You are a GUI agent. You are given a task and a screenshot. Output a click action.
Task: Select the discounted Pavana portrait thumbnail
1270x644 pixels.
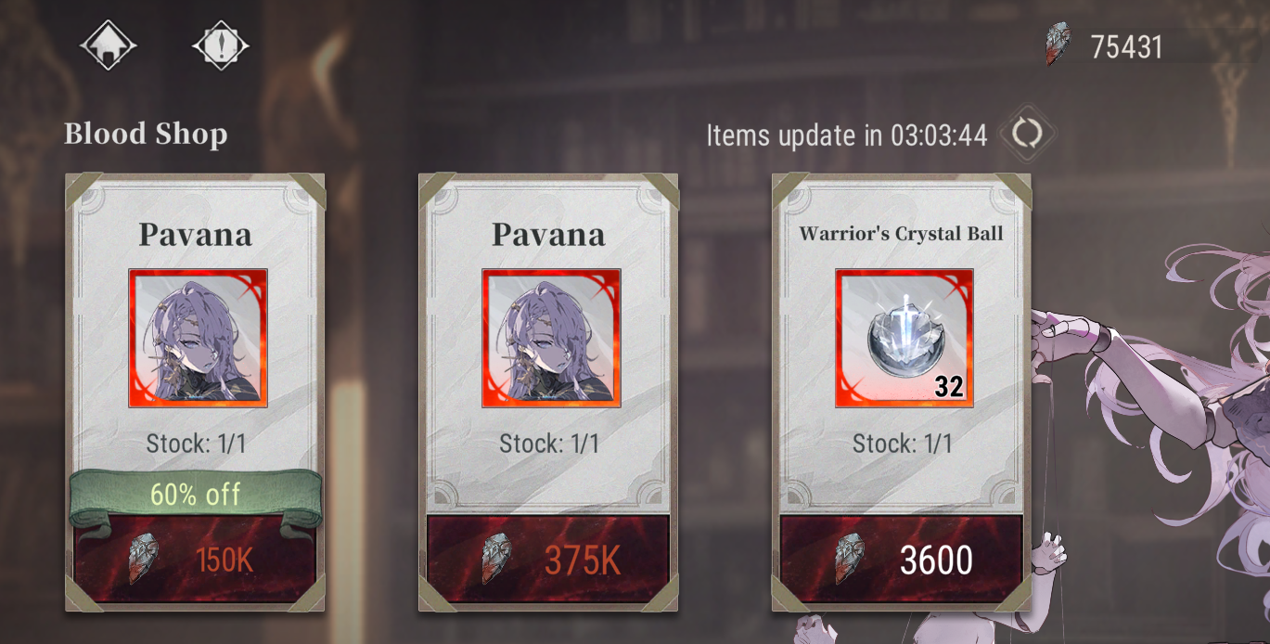[x=198, y=338]
